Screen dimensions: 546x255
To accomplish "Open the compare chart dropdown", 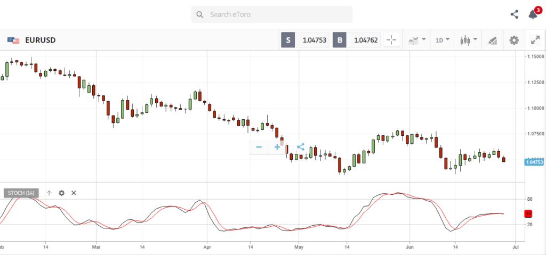I will click(x=417, y=40).
